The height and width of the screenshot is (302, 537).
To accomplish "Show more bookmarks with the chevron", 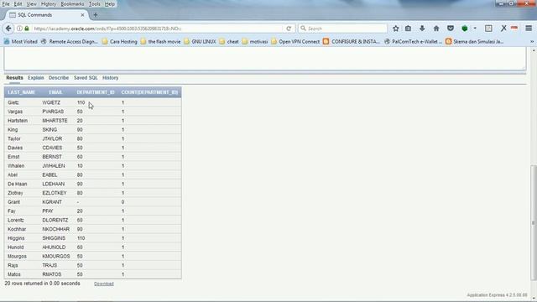I will point(532,41).
